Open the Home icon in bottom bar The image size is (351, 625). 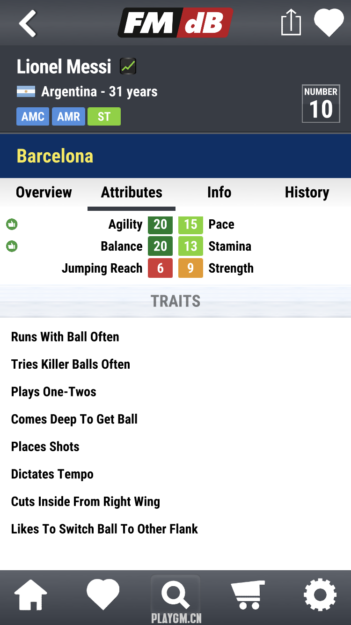(x=31, y=595)
